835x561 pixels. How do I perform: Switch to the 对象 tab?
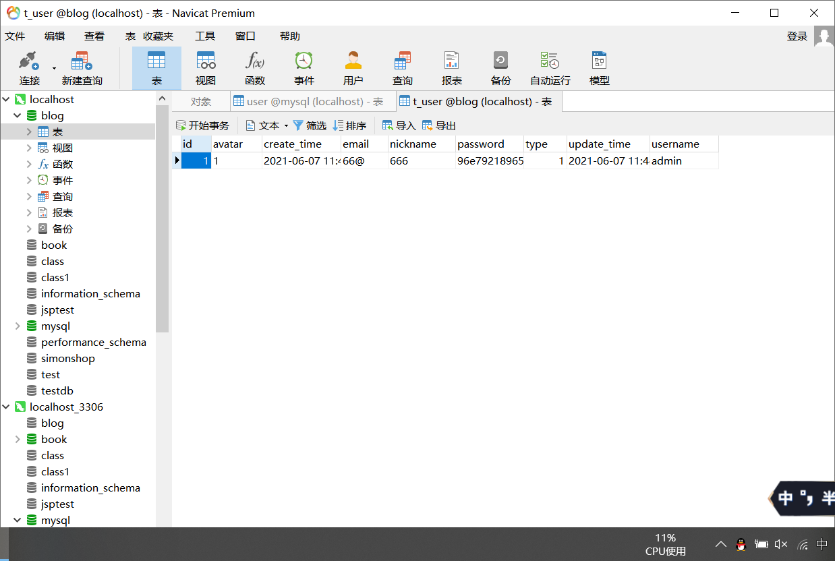(x=201, y=101)
